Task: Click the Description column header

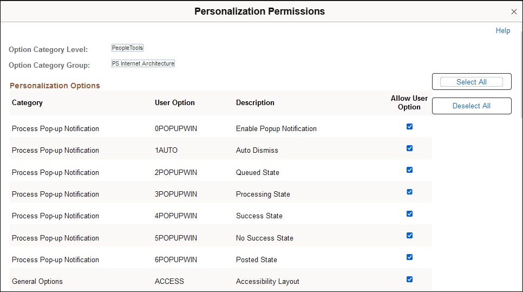Action: click(255, 102)
